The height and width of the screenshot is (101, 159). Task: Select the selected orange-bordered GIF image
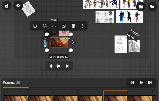59,42
